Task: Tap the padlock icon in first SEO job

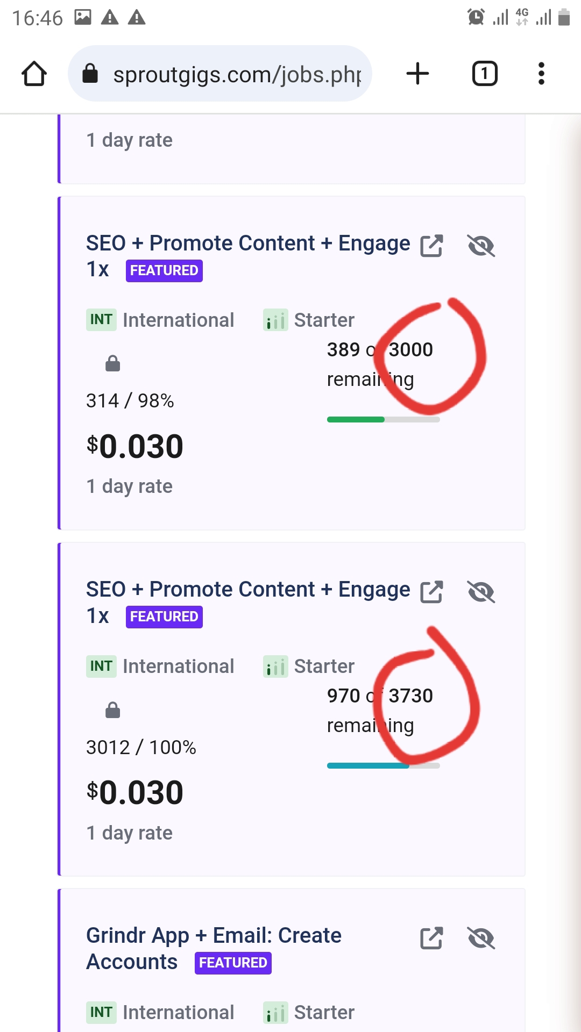Action: pyautogui.click(x=112, y=364)
